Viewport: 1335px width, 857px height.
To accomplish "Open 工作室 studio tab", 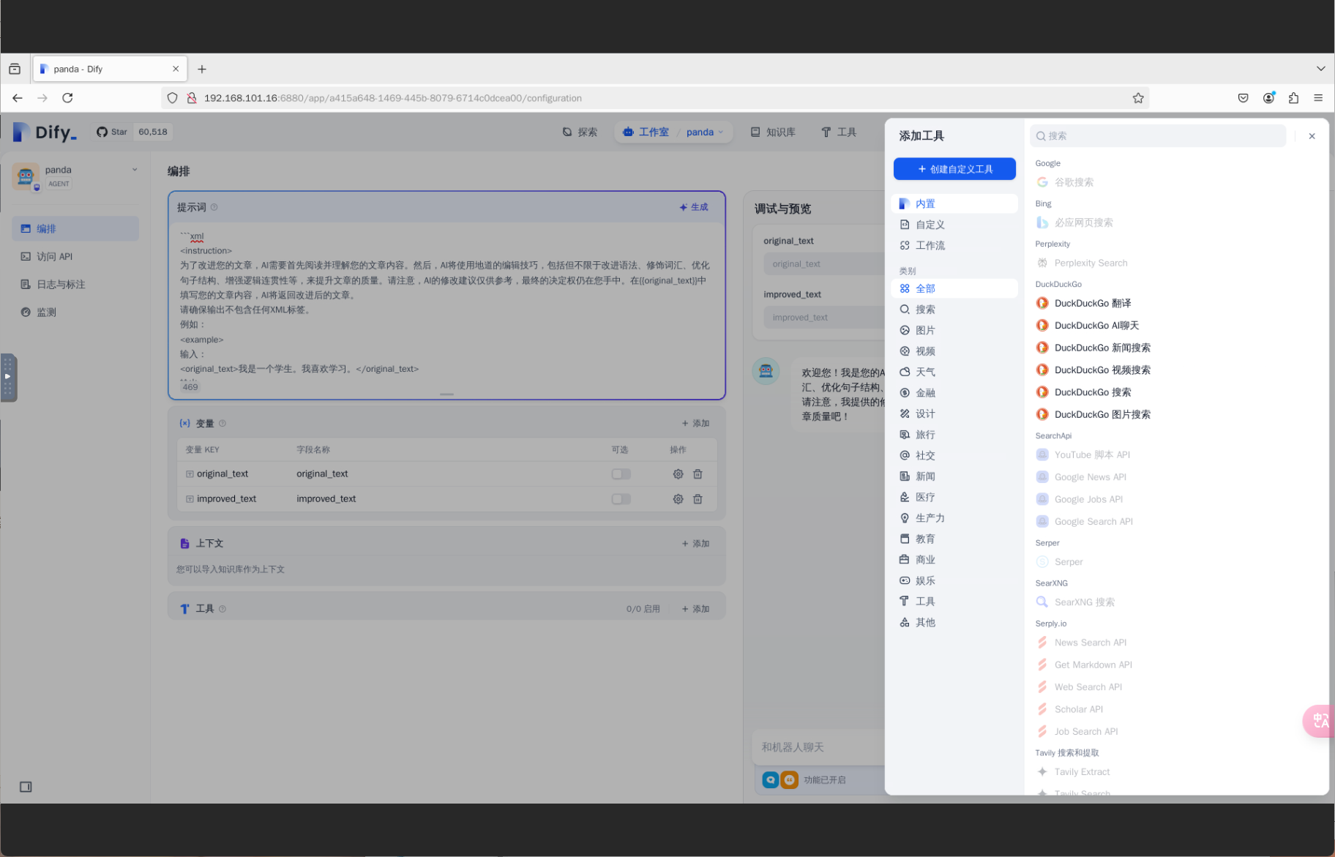I will pos(646,132).
